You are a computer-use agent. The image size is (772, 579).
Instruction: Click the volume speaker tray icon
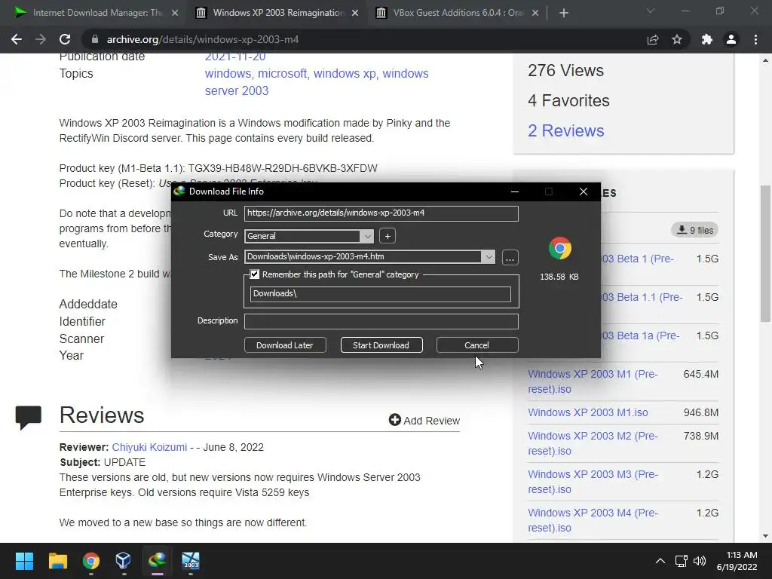[699, 561]
